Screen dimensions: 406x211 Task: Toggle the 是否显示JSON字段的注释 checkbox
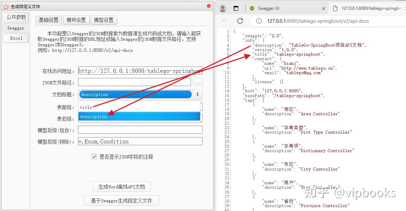point(94,157)
